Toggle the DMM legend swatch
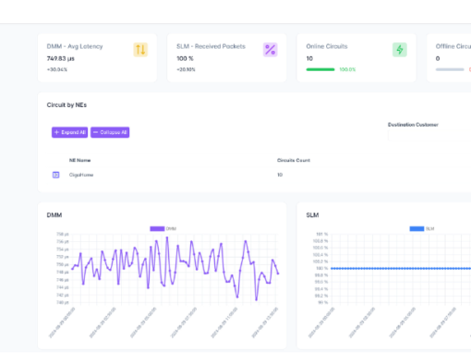 point(157,228)
